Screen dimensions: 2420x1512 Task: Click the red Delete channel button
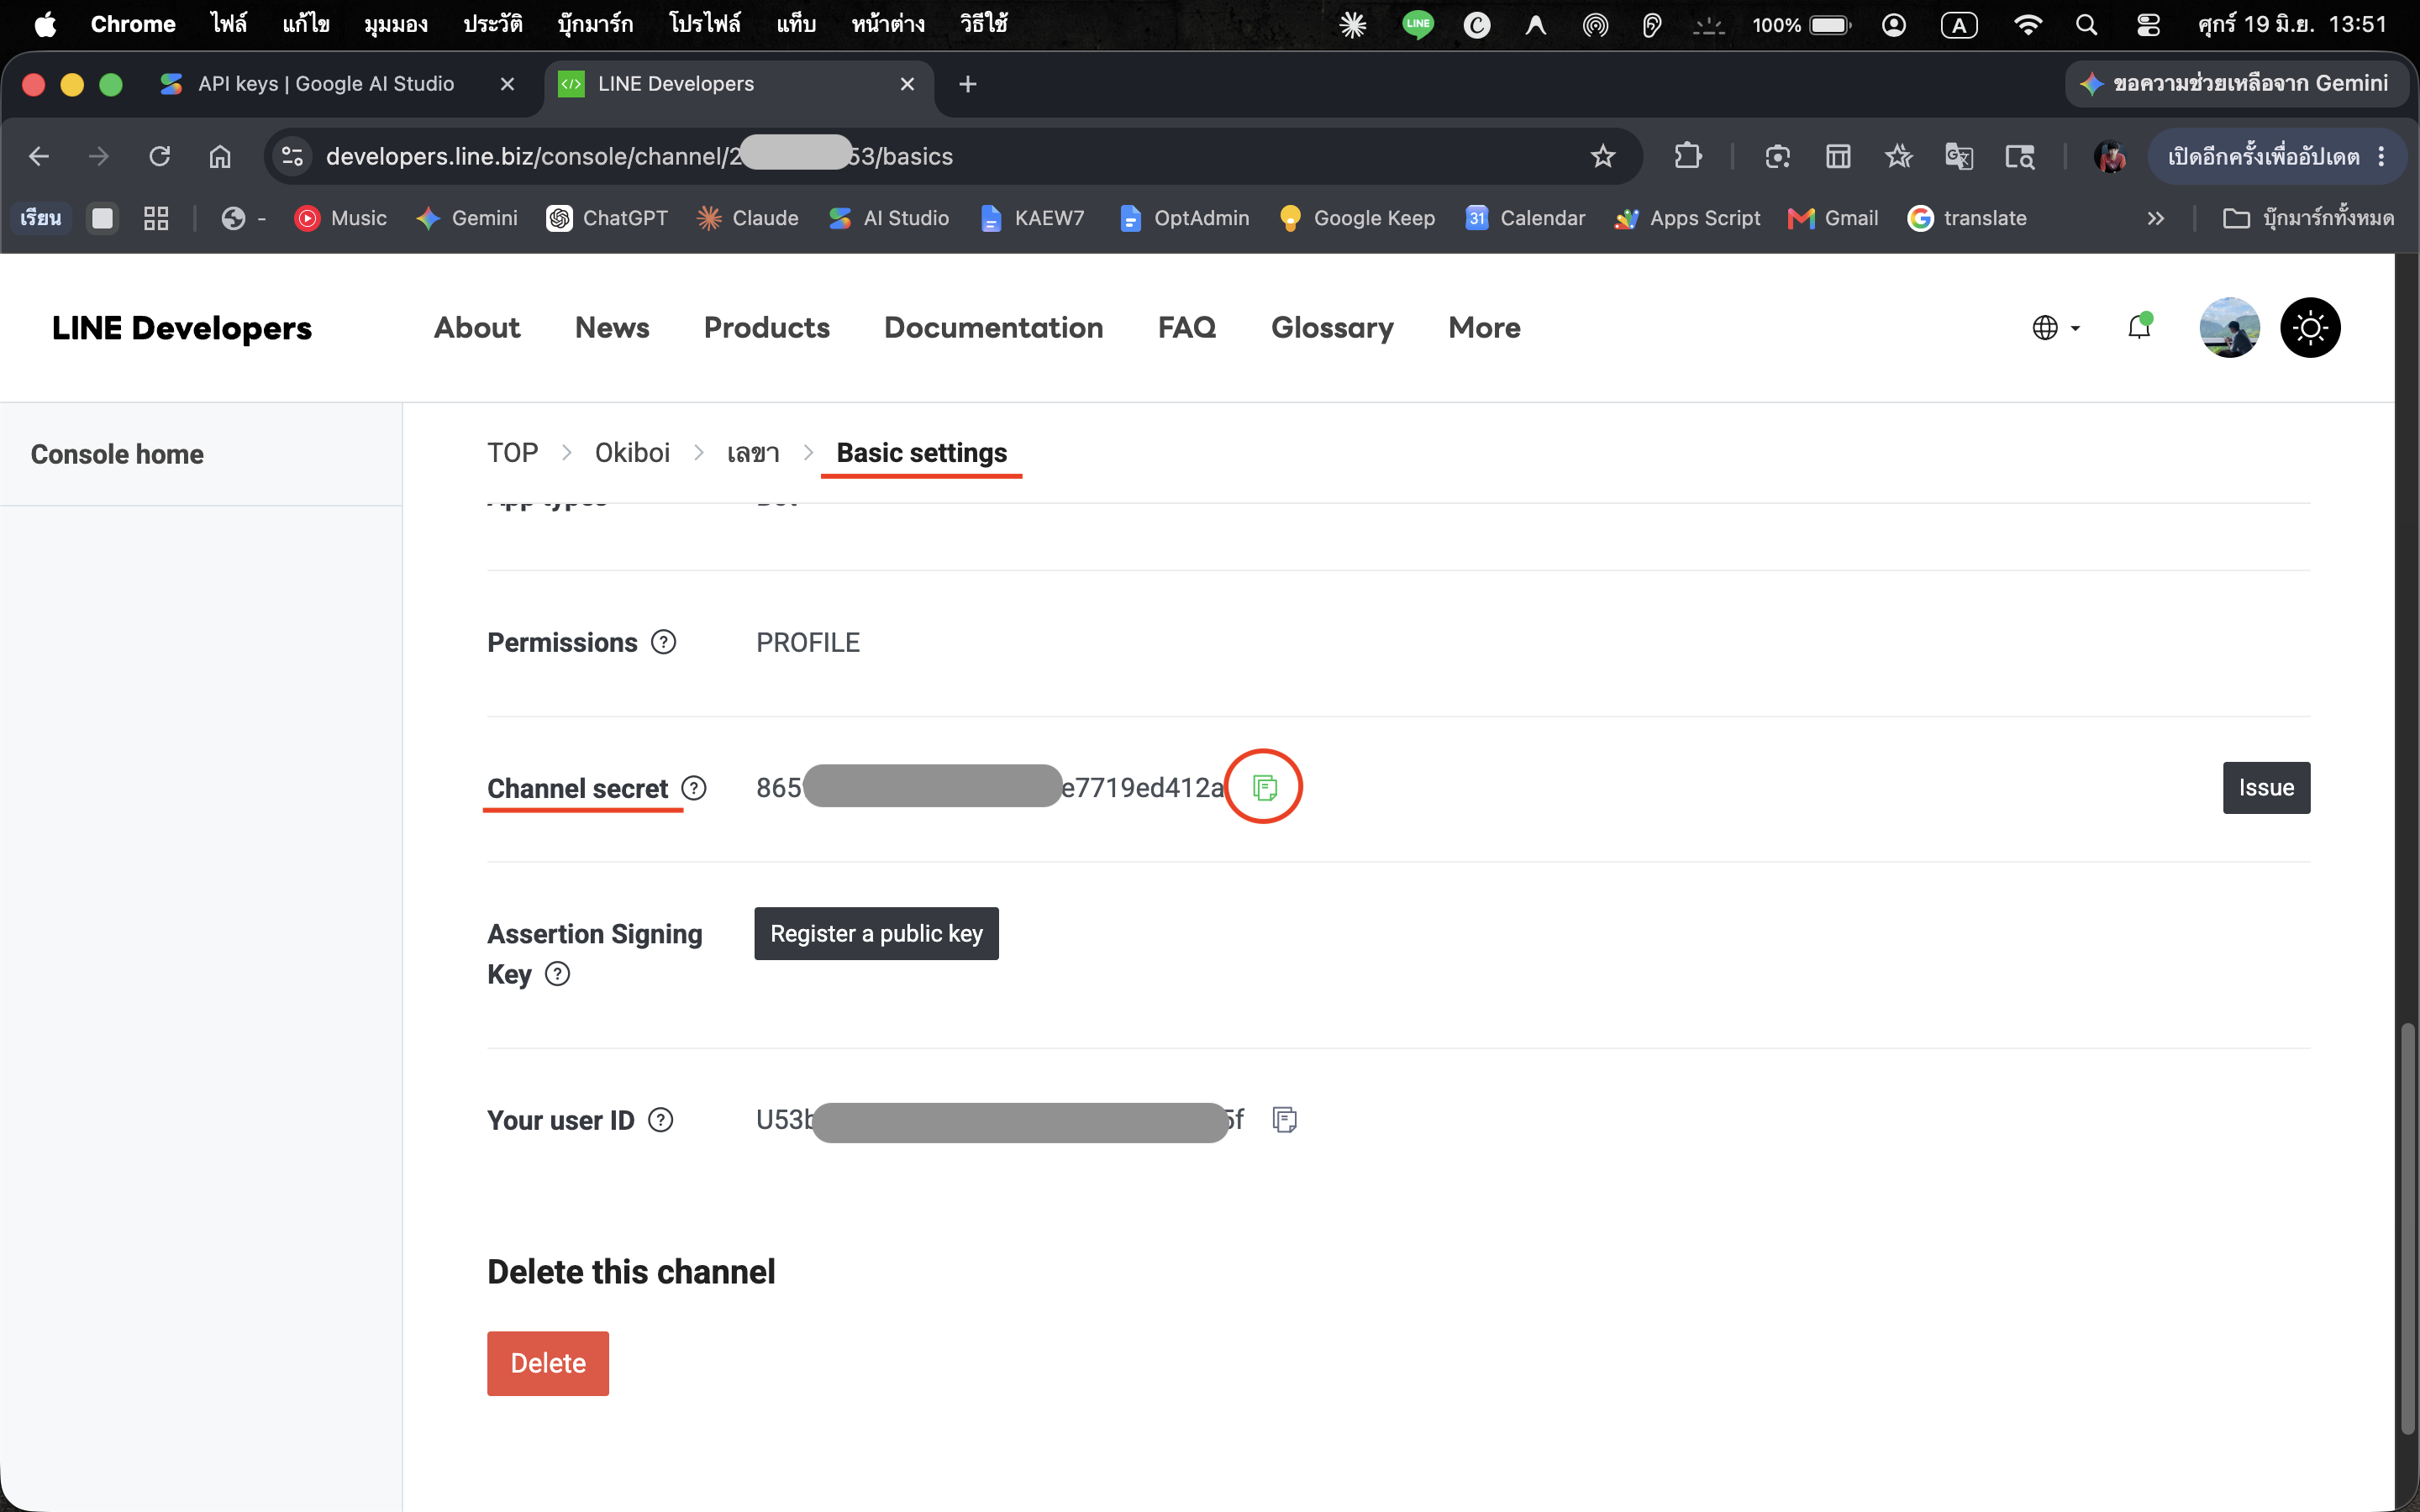(x=548, y=1363)
